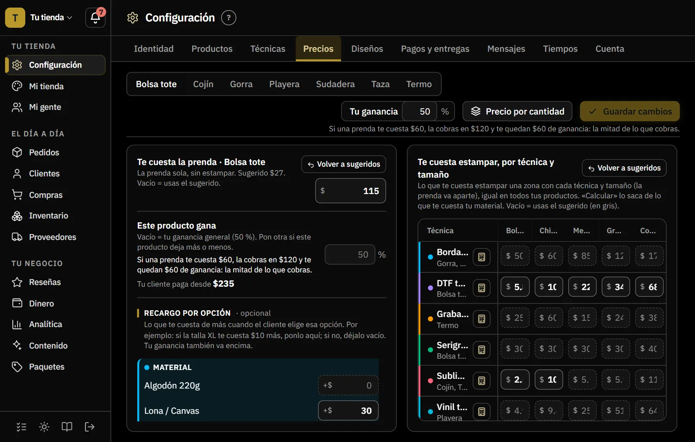The width and height of the screenshot is (695, 442).
Task: Edit the Tu ganancia percentage field
Action: click(x=420, y=112)
